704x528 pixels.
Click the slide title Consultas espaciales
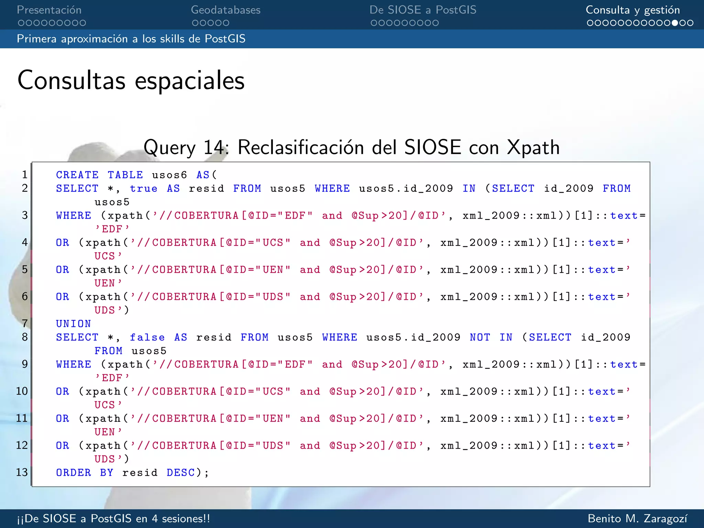pos(131,80)
